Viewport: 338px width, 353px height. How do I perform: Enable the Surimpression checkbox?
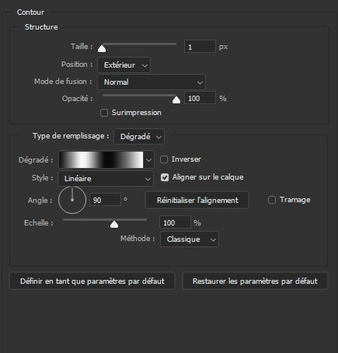[x=104, y=113]
